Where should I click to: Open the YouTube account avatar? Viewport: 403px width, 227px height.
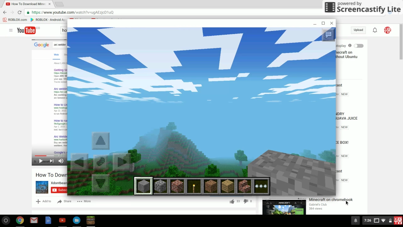tap(388, 30)
